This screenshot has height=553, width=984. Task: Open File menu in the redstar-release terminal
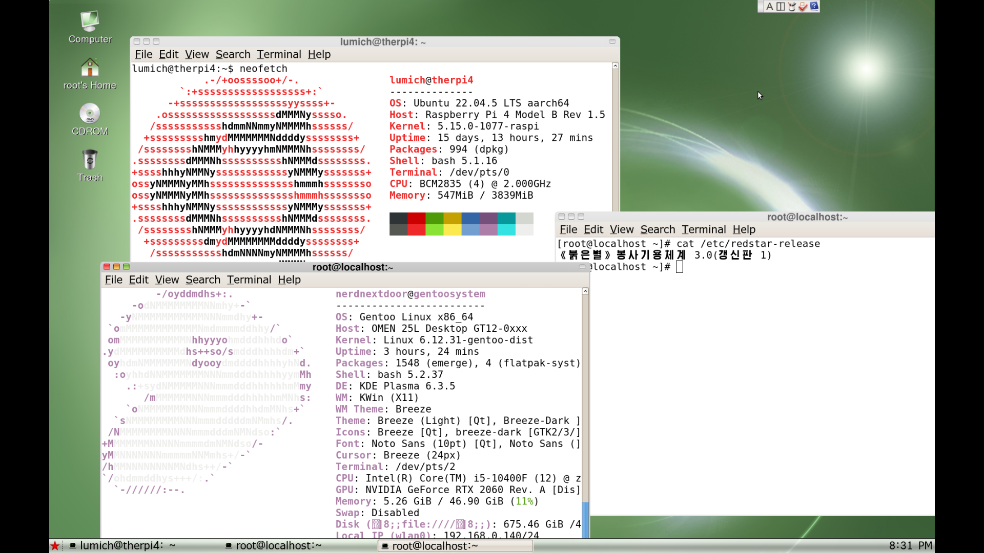coord(568,229)
